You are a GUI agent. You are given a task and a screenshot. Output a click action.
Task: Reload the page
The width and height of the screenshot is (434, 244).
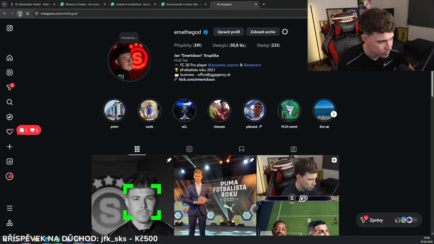[20, 14]
